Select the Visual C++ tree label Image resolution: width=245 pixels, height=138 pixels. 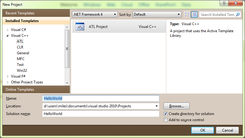pos(20,36)
